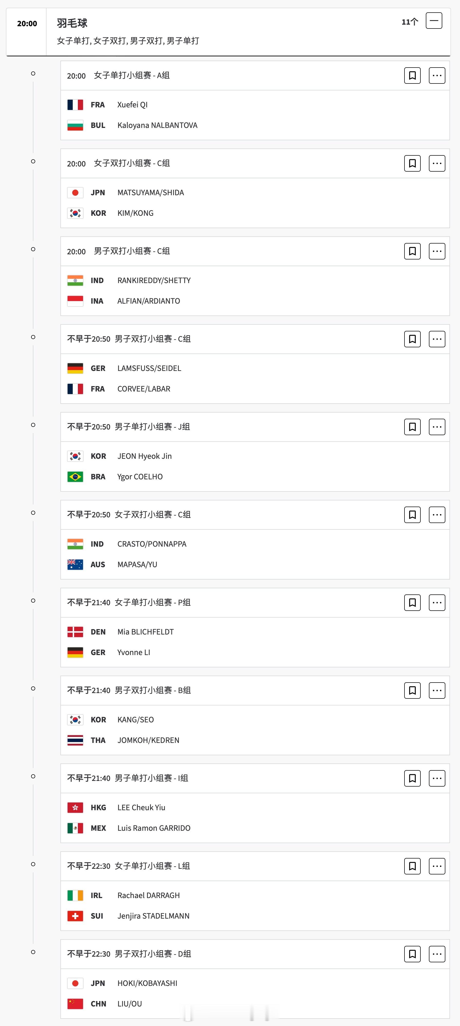Open player Ygor COELHO
The image size is (460, 1026).
click(140, 477)
